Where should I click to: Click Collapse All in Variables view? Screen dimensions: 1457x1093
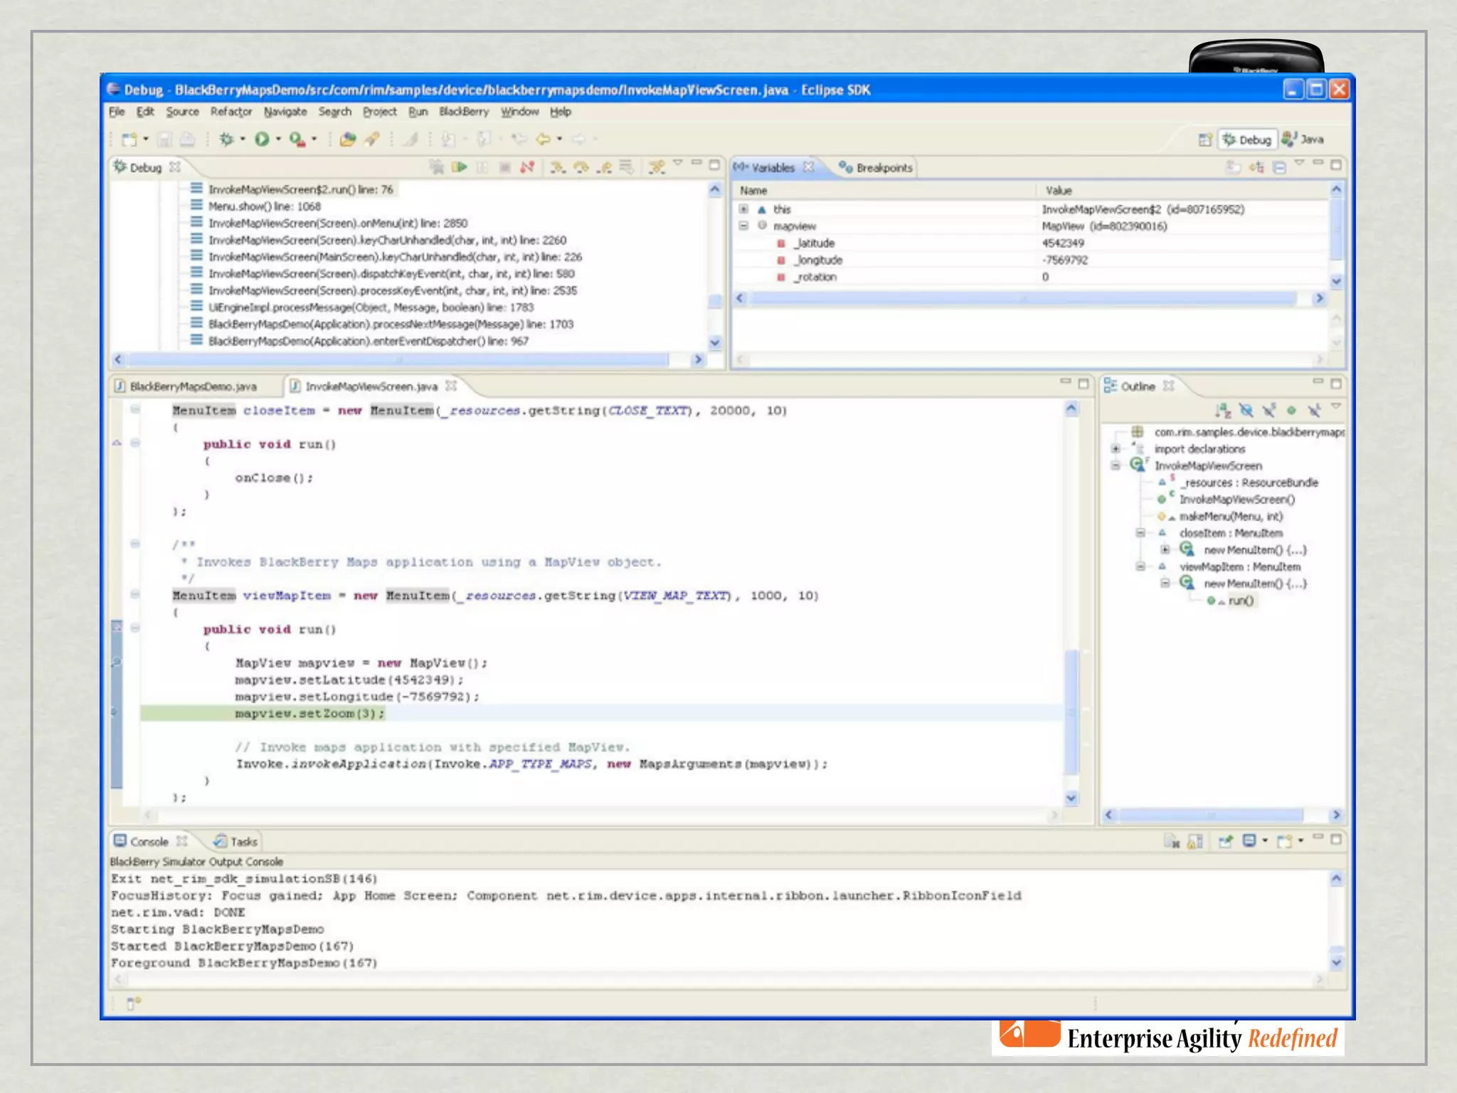coord(1279,167)
